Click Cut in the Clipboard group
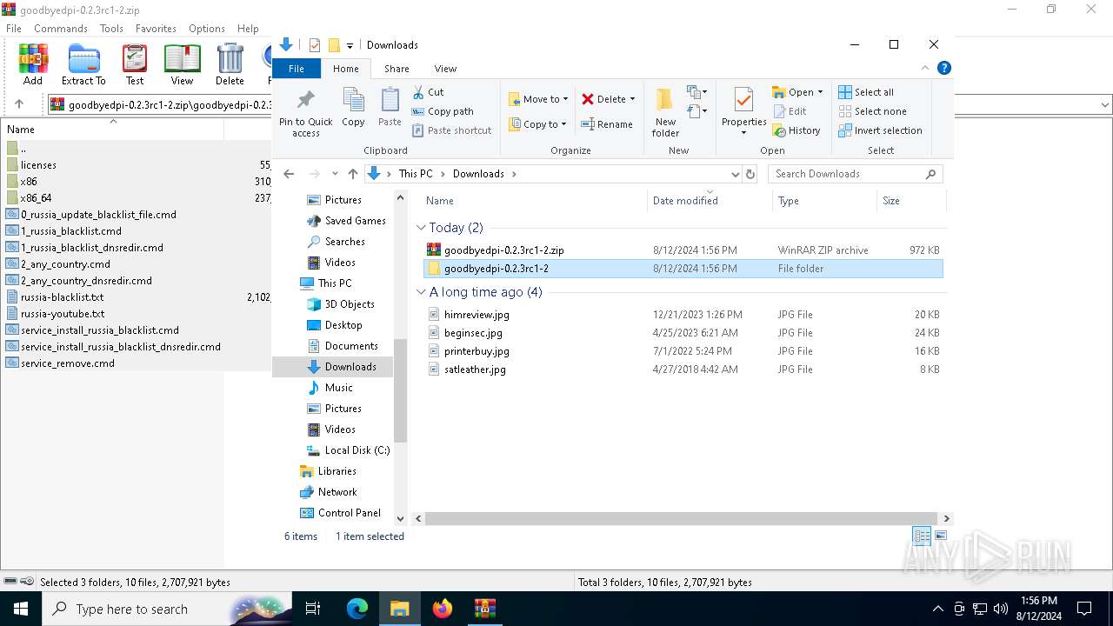This screenshot has height=626, width=1113. pyautogui.click(x=428, y=92)
